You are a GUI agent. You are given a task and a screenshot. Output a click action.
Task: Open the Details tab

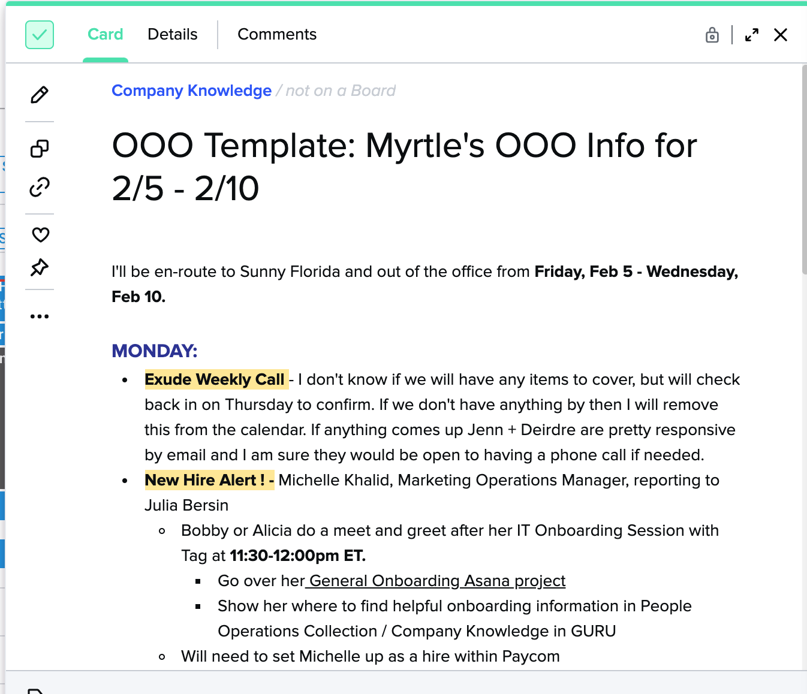point(172,35)
